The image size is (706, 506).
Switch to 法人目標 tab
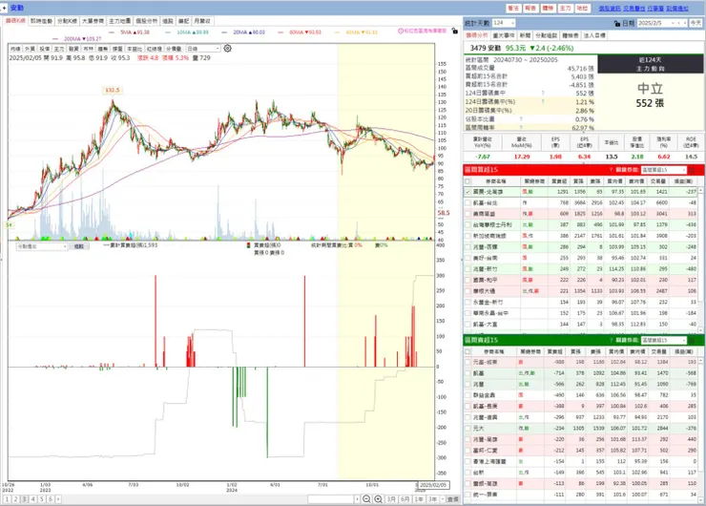click(594, 35)
